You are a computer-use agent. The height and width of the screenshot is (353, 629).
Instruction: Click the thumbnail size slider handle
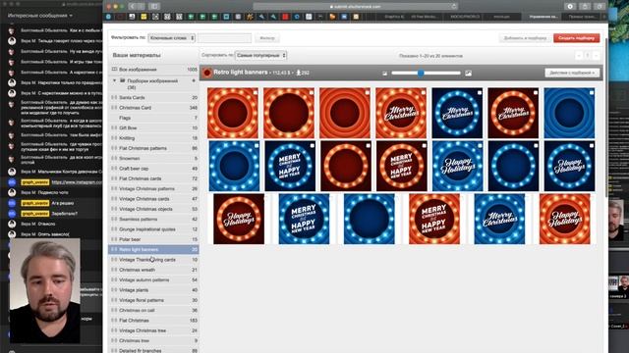421,74
